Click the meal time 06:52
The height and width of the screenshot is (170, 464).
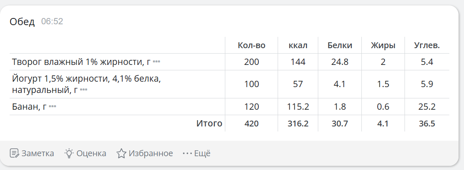(x=52, y=22)
